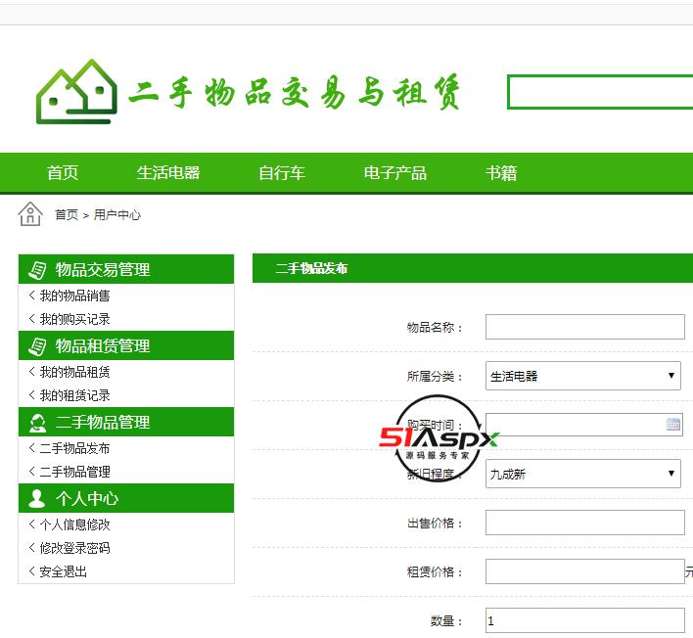
Task: Open the 首页 navigation menu item
Action: pos(63,173)
